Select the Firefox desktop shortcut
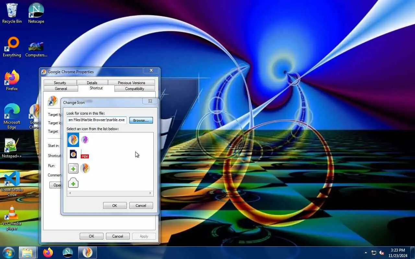415x259 pixels. 12,80
